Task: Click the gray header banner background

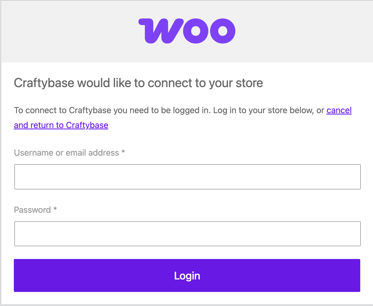Action: coord(66,31)
